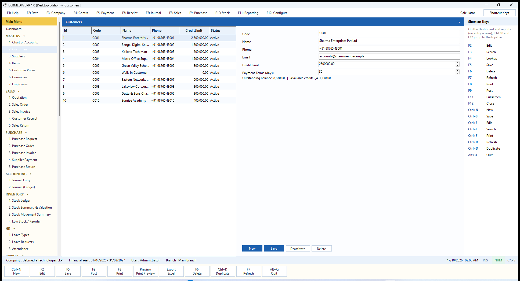The image size is (520, 281).
Task: Collapse the PURCHASE section arrow
Action: coord(26,133)
